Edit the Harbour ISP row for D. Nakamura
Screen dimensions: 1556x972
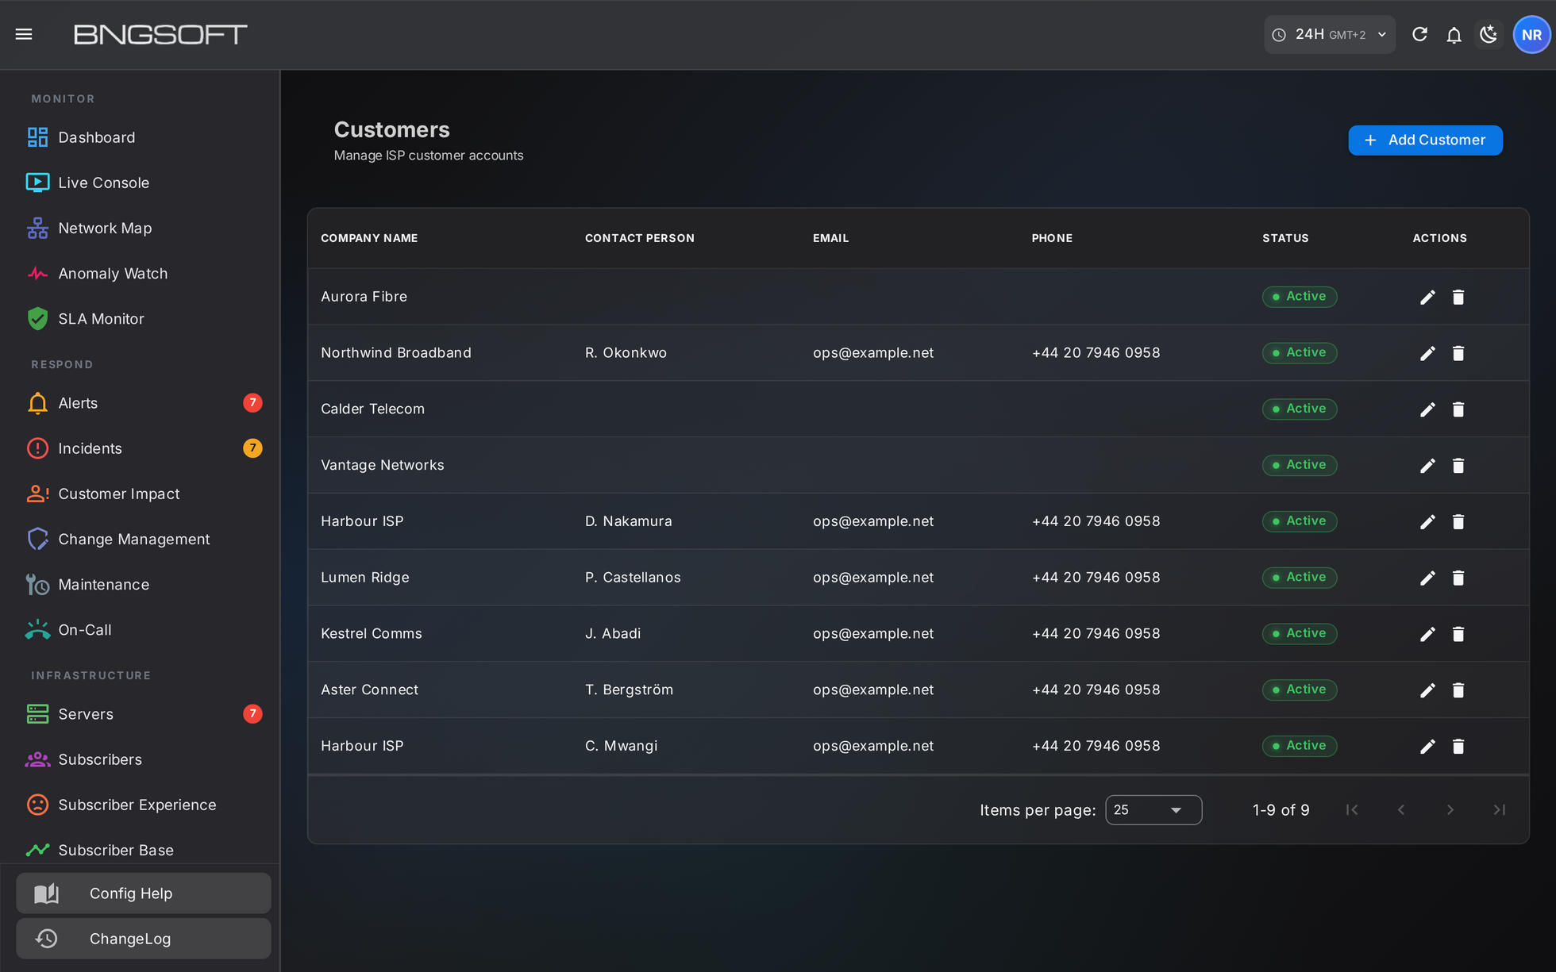pos(1427,521)
